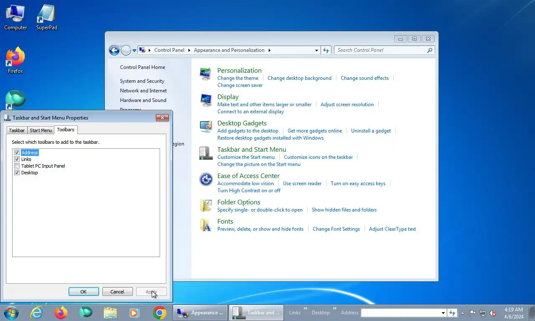The image size is (535, 321).
Task: Open the taskbar Address toolbar dropdown
Action: tap(443, 313)
